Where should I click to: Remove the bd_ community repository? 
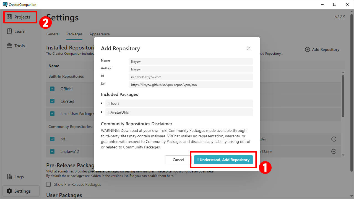coord(334,139)
